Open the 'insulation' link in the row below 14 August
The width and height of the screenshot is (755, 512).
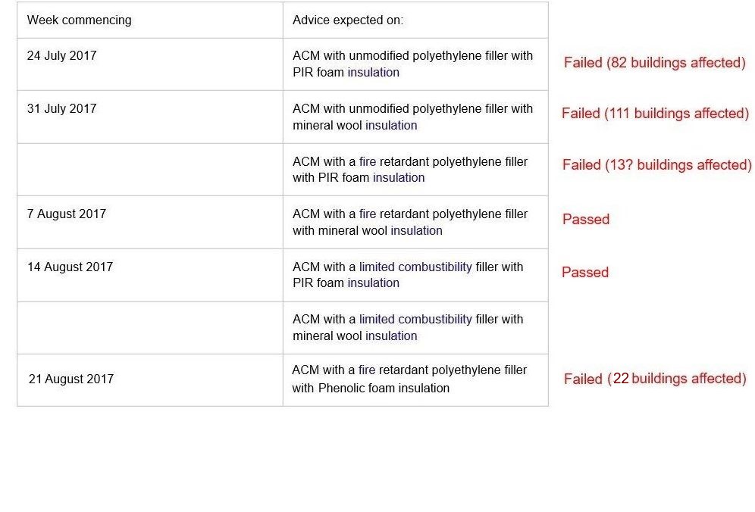click(391, 336)
